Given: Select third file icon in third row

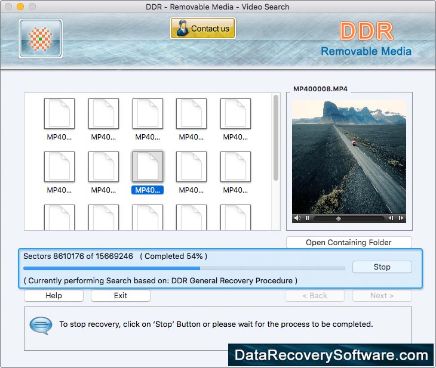Looking at the screenshot, I should (x=148, y=218).
